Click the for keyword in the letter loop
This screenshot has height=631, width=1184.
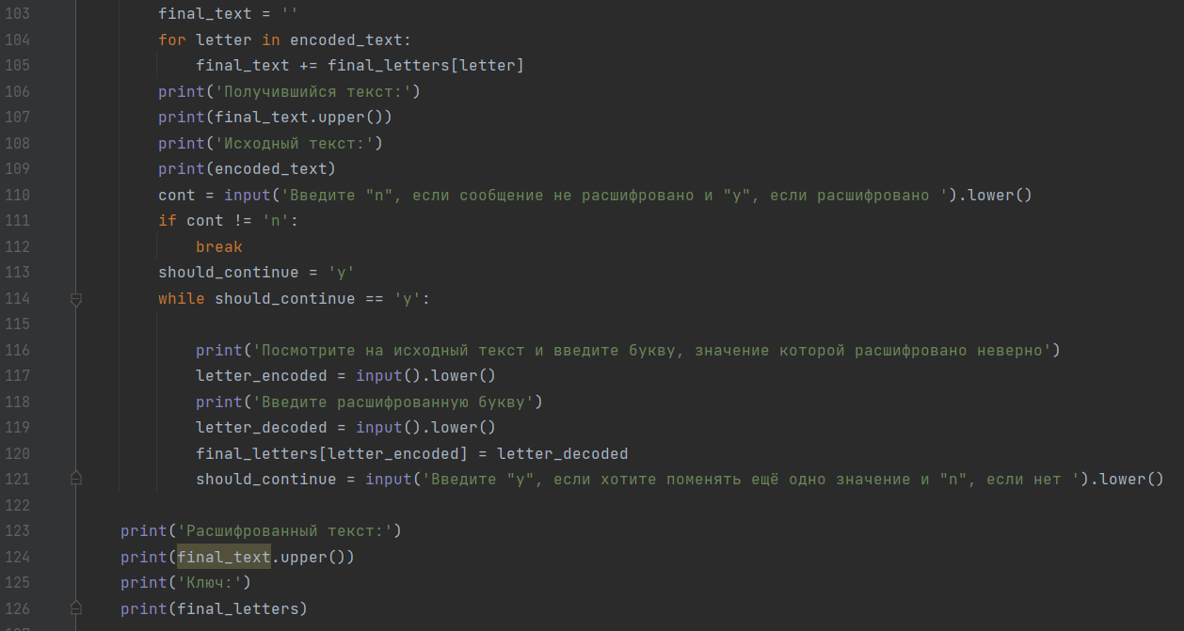[x=172, y=39]
